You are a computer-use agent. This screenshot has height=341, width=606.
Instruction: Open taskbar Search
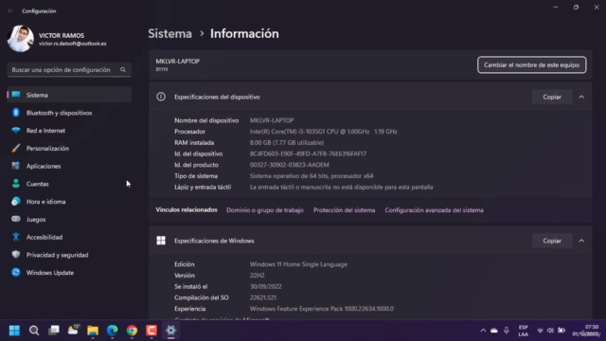(x=34, y=331)
